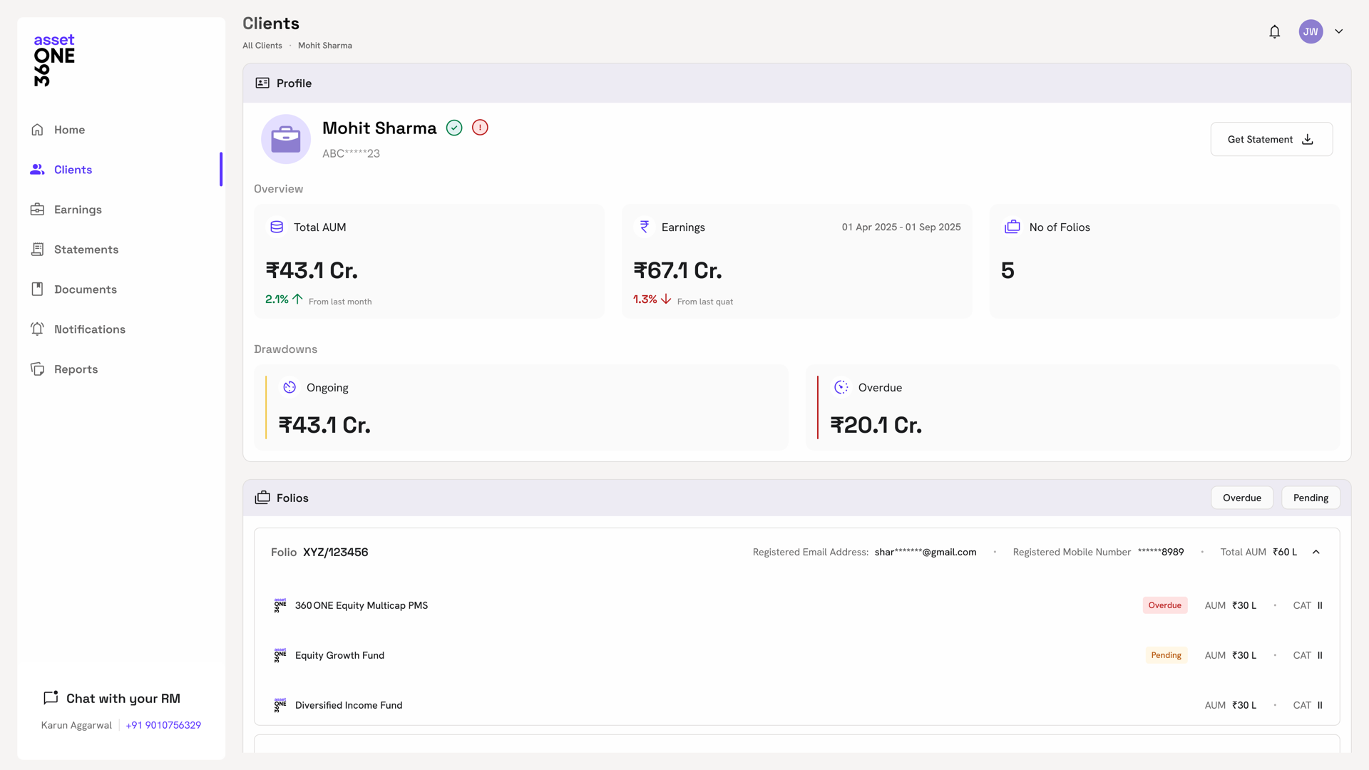Viewport: 1369px width, 770px height.
Task: Click the client ID ABC*****23
Action: click(351, 153)
